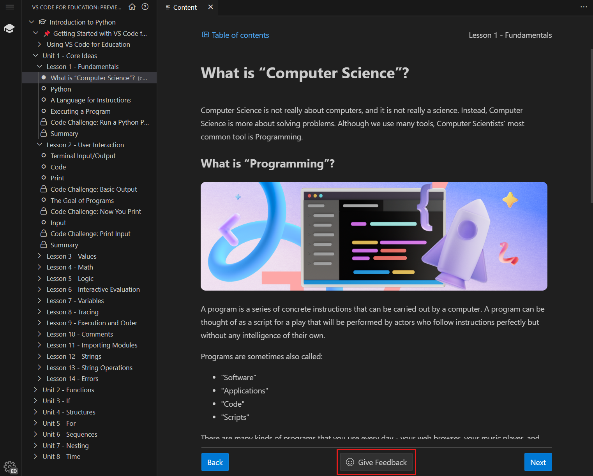Click the smiley icon inside Give Feedback

tap(349, 462)
